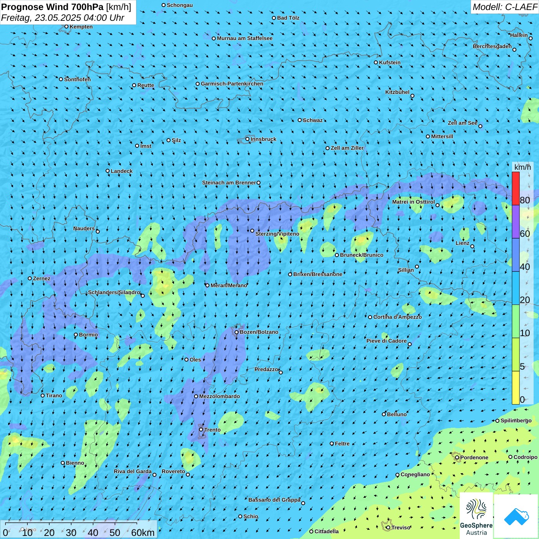Screen dimensions: 539x539
Task: Click the Treviso city marker
Action: tap(388, 527)
